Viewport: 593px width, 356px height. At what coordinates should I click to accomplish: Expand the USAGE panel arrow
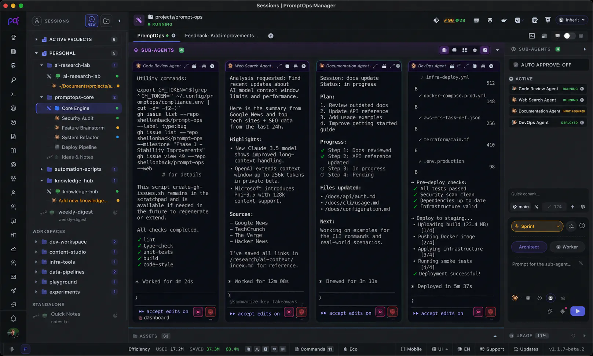click(585, 335)
